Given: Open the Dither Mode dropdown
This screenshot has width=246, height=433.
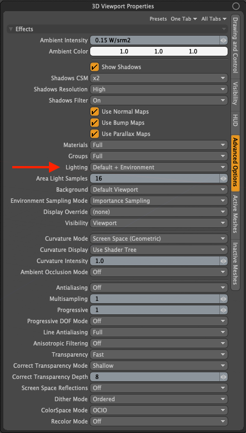Looking at the screenshot, I should coord(159,399).
